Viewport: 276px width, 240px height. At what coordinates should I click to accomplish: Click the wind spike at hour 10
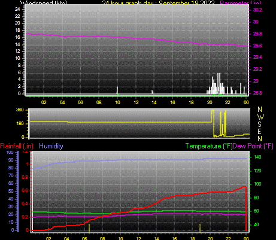(x=117, y=90)
